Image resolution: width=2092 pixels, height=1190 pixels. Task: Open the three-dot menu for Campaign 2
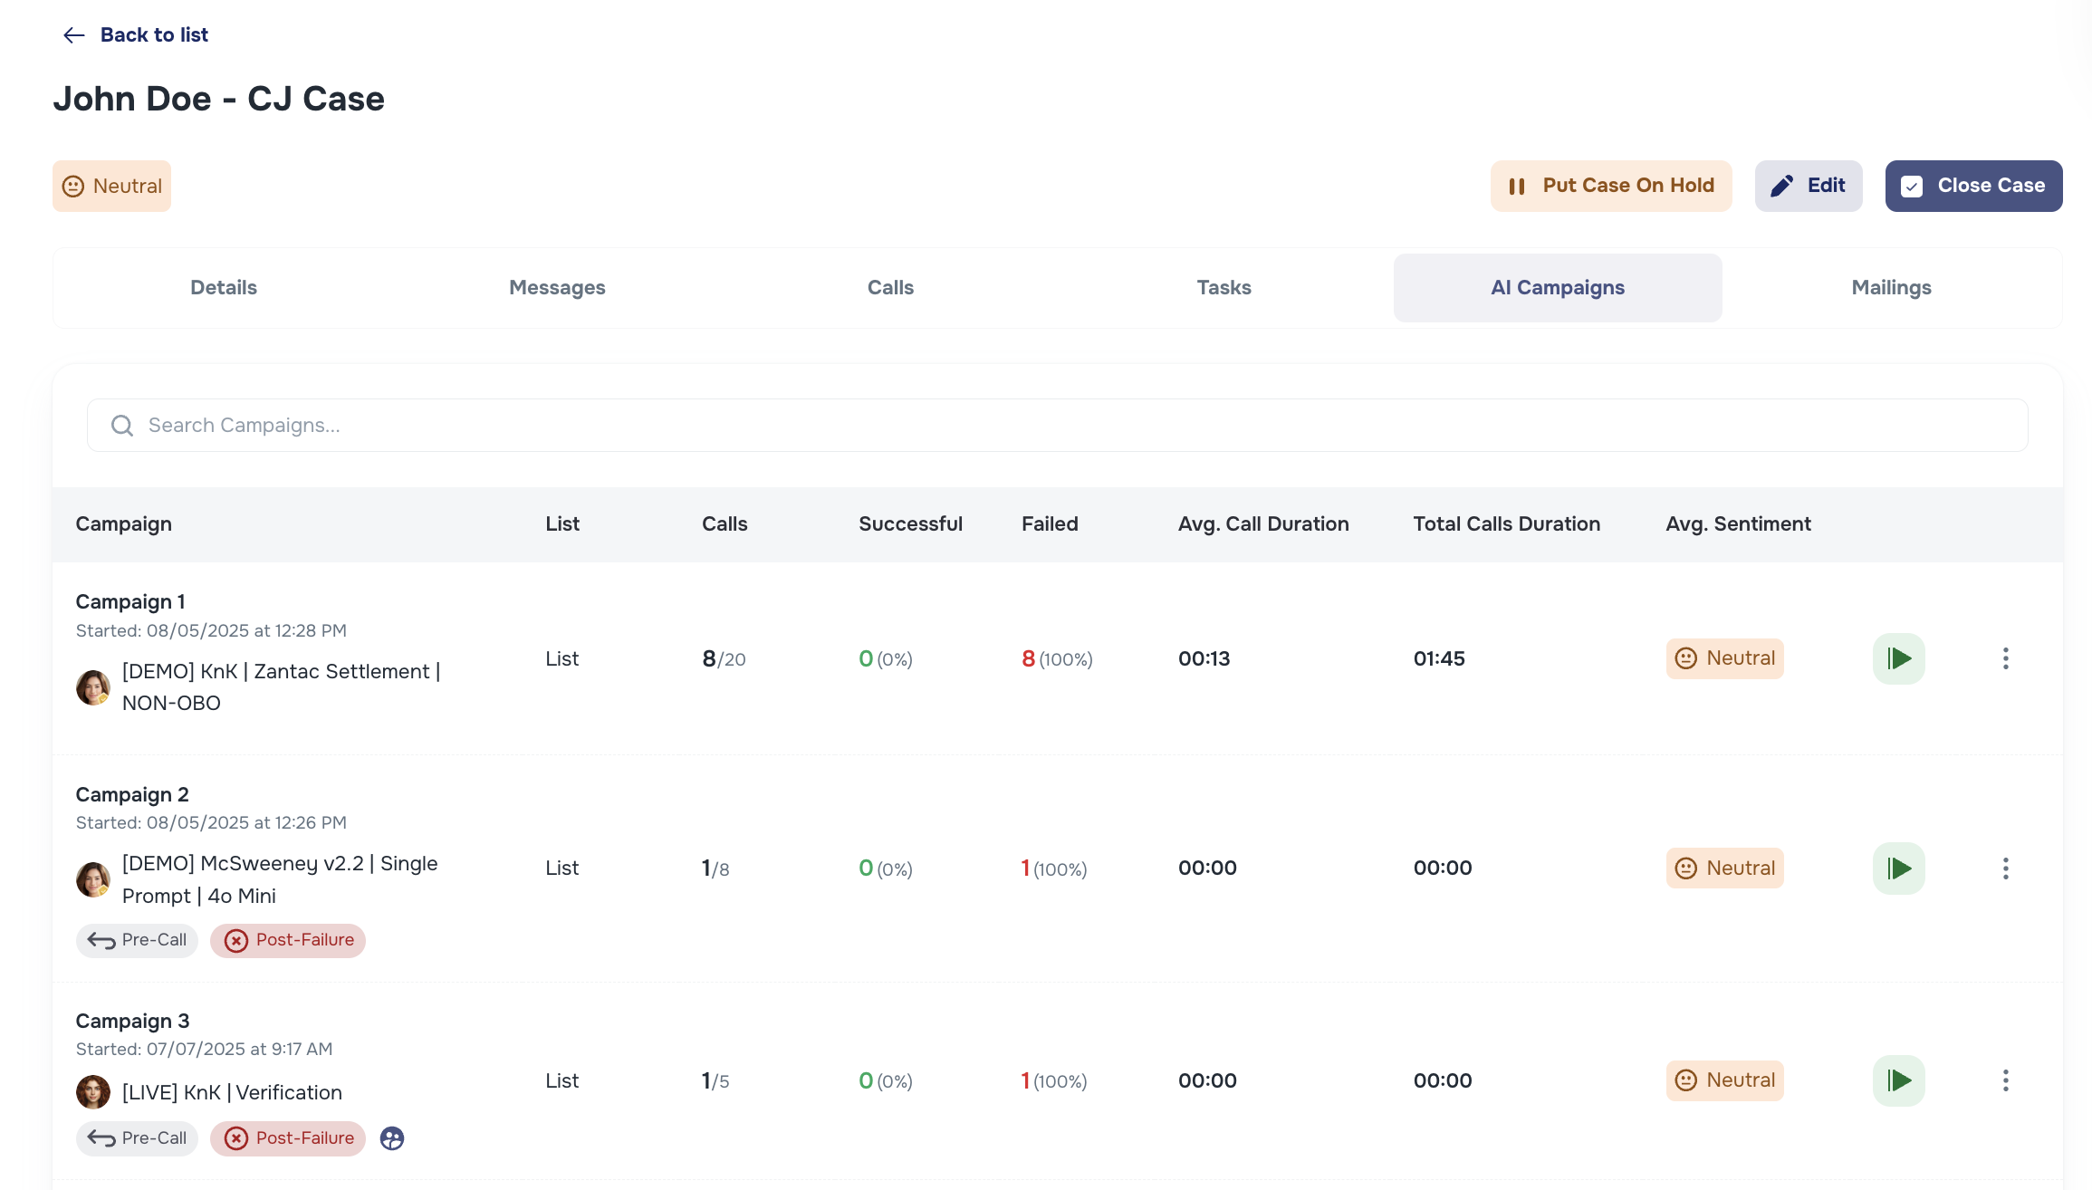[2006, 868]
